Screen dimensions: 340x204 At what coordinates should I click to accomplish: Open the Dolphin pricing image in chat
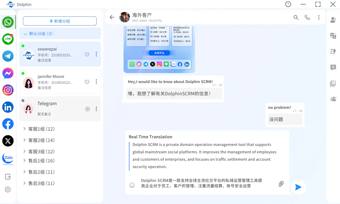pos(159,49)
